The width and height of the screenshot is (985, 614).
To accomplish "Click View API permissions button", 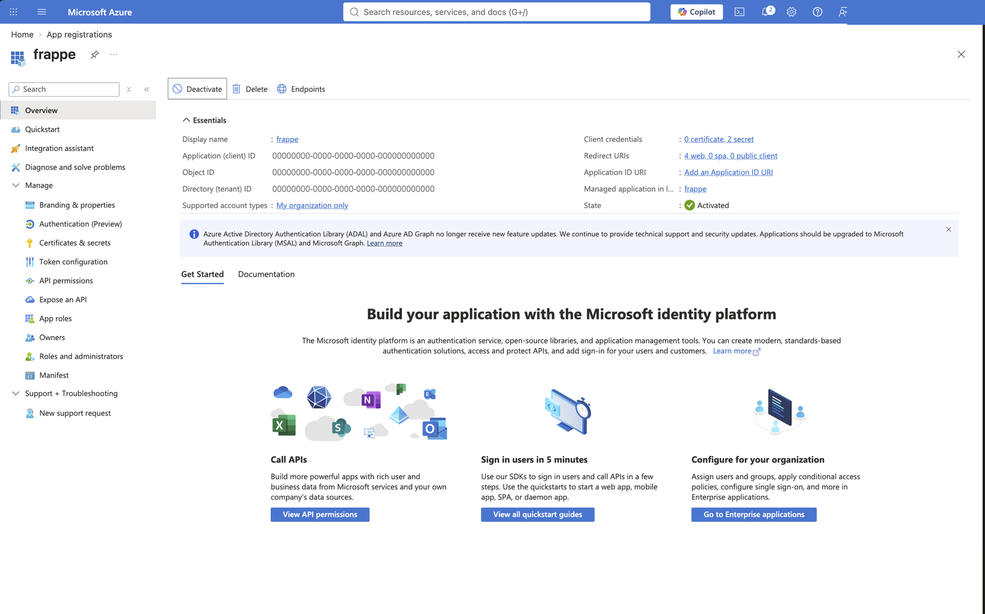I will pos(320,514).
